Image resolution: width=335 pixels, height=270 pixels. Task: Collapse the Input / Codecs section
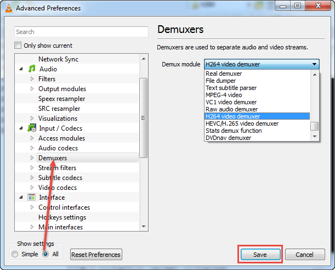click(21, 128)
